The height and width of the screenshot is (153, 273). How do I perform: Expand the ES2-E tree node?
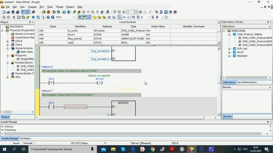[x=8, y=41]
